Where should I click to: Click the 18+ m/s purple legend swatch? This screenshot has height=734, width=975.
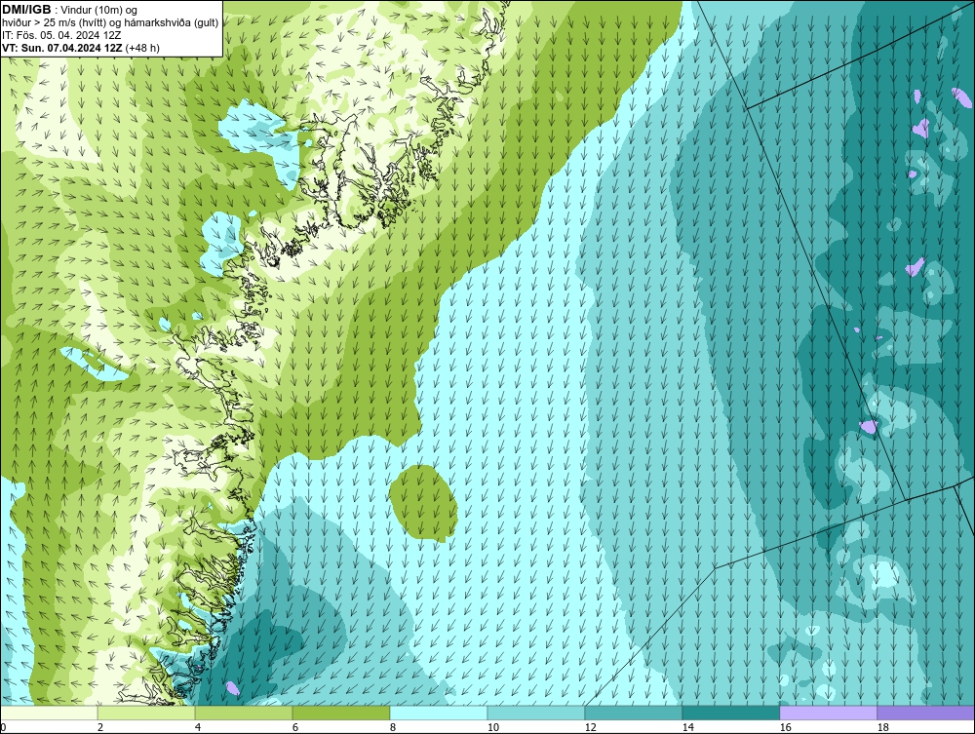tap(925, 713)
